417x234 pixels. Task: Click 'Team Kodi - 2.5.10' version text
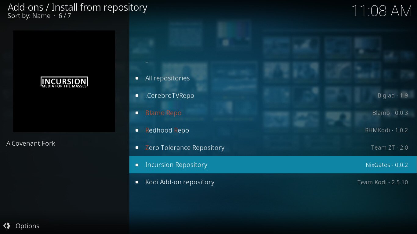click(383, 182)
